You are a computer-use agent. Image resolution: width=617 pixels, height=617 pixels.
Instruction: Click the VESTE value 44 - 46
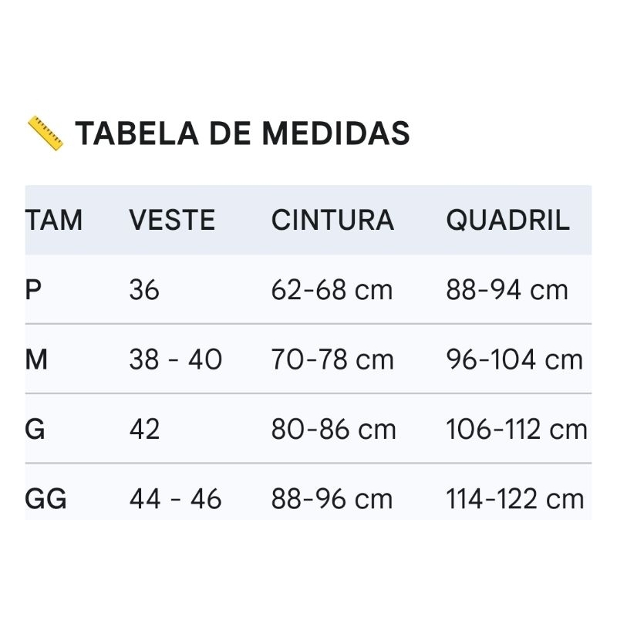[x=175, y=499]
